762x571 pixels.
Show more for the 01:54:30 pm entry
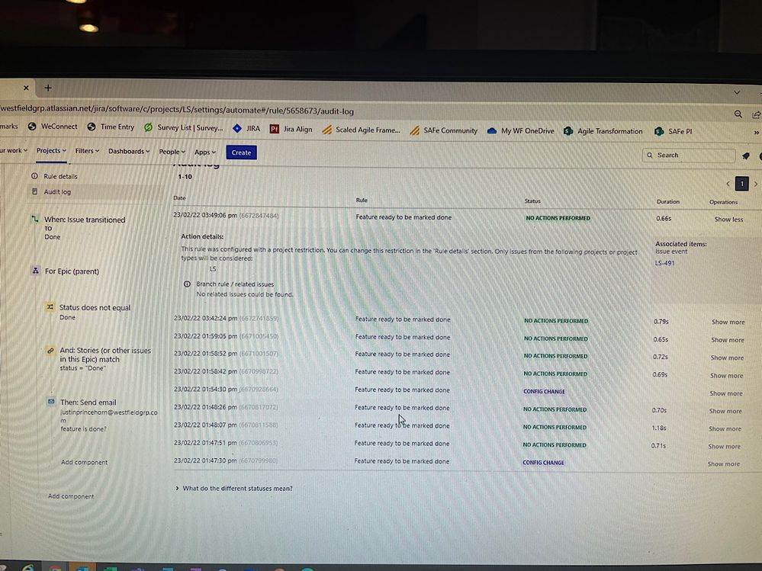click(726, 393)
